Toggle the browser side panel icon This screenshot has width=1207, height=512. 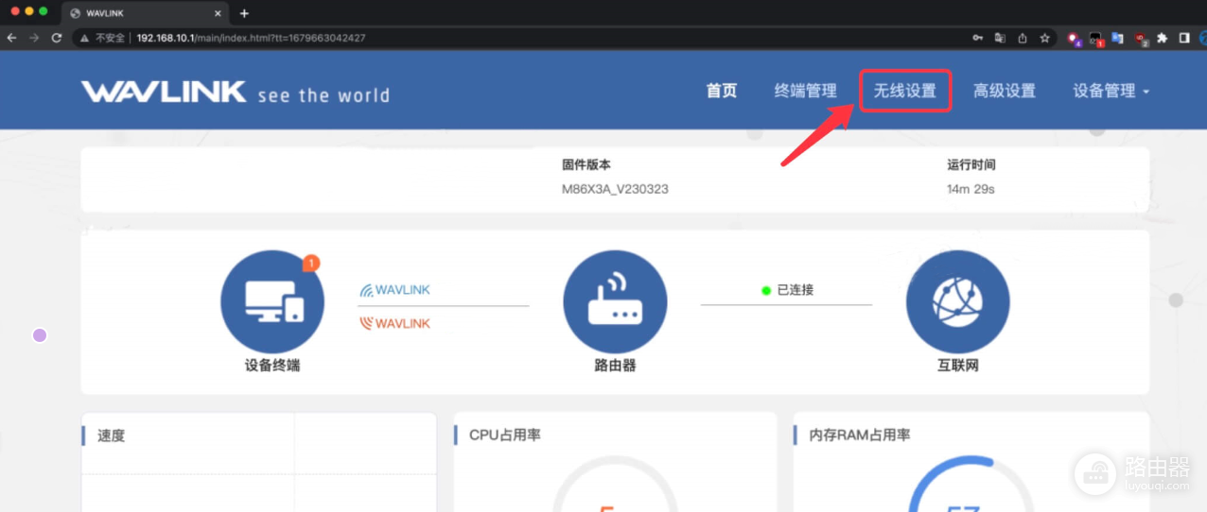pos(1184,38)
